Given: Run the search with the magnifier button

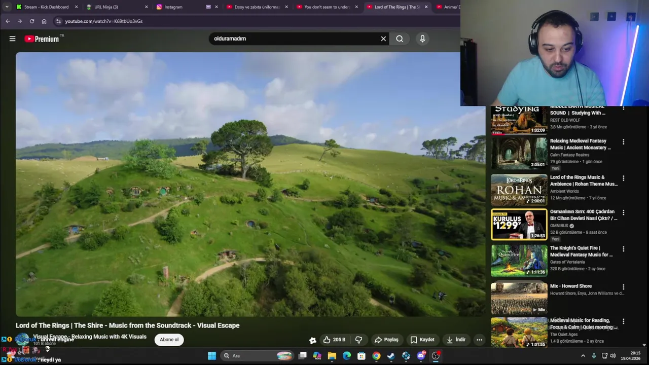Looking at the screenshot, I should point(400,39).
